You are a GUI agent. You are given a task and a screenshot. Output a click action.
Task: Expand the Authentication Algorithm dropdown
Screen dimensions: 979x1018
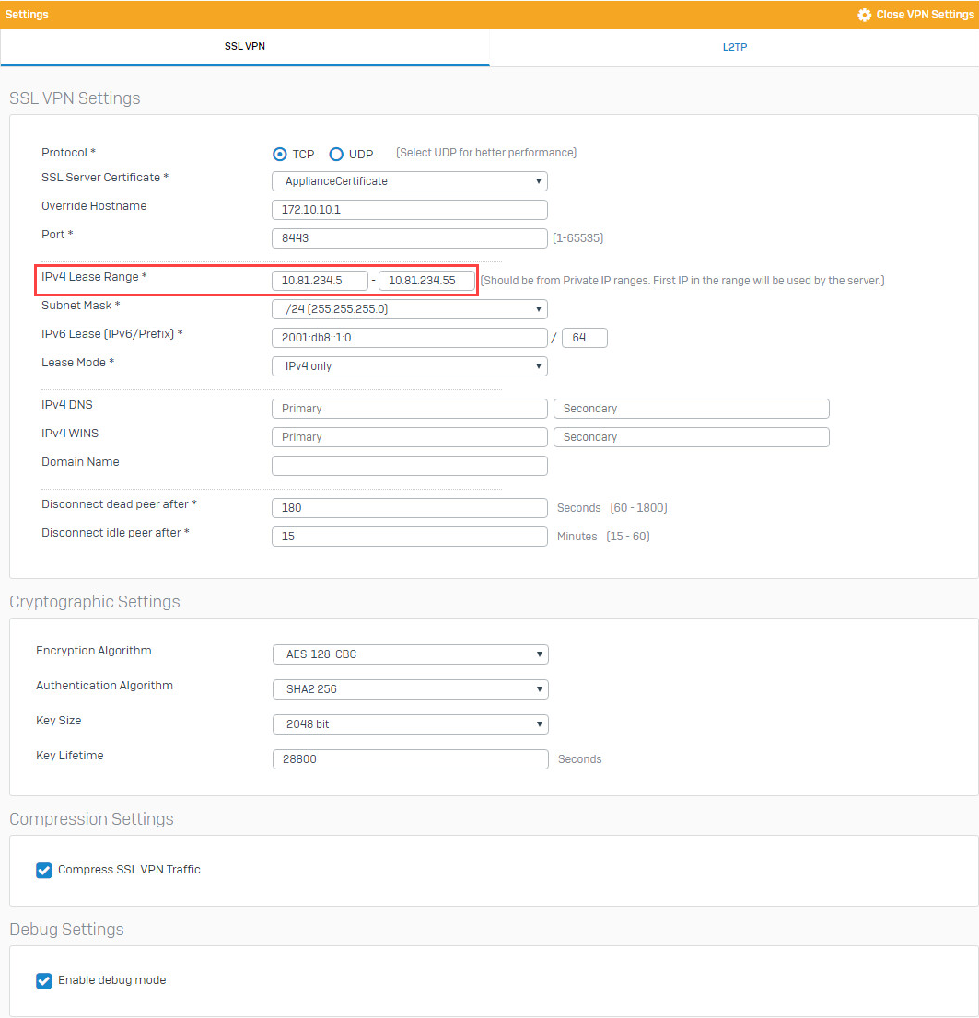pyautogui.click(x=411, y=689)
